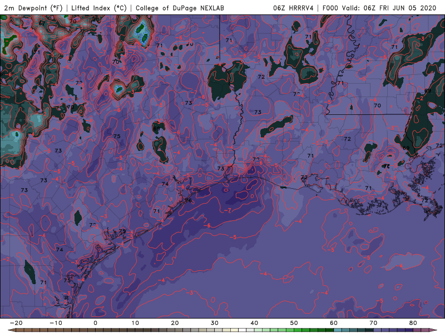Click the "2m Dewpoint (°F)" title text
Viewport: 445px width, 333px height.
[33, 8]
